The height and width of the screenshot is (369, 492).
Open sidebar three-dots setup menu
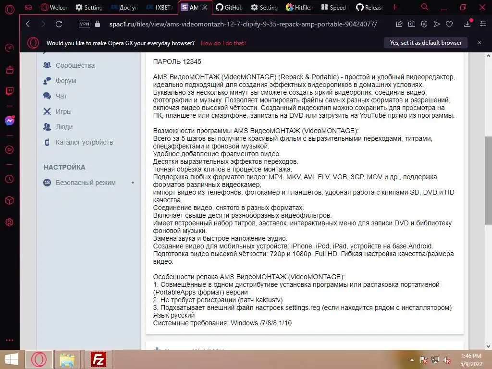[10, 340]
